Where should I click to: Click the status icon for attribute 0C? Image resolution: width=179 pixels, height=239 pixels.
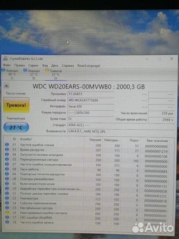point(7,184)
